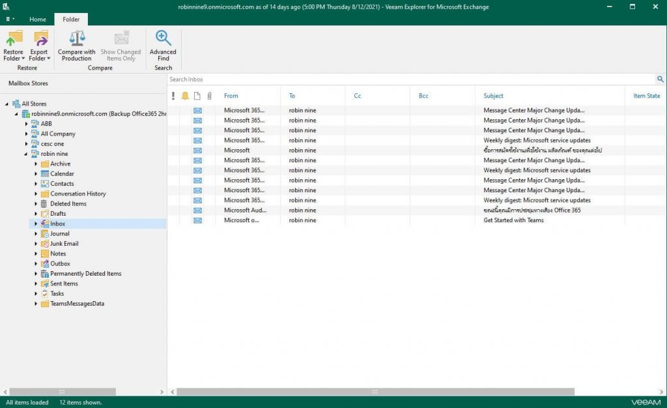Select the Notes folder icon

(45, 254)
